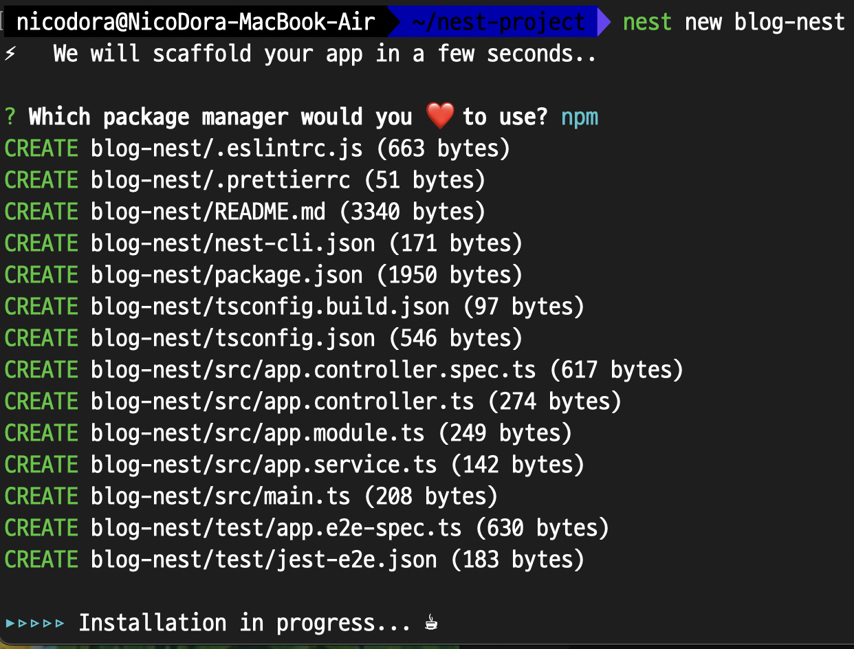
Task: Click blog-nest/src/main.ts file path
Action: (x=220, y=496)
